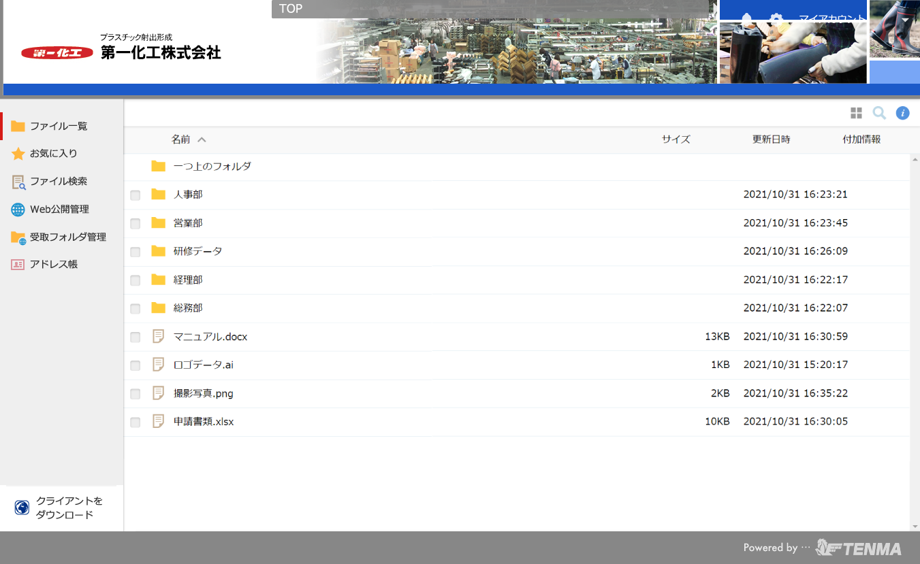920x564 pixels.
Task: Click the file list vertical scrollbar
Action: [x=915, y=340]
